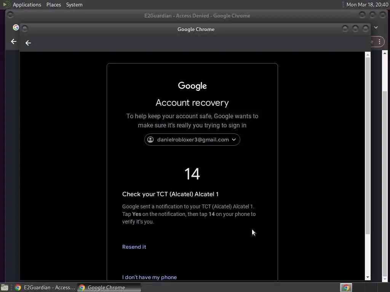
Task: Click the front window vertical scrollbar thumb
Action: point(368,146)
